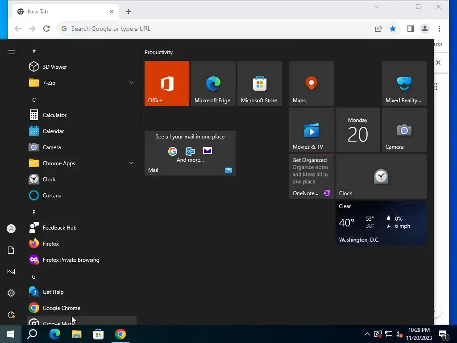Viewport: 457px width, 343px height.
Task: Open Pictures from Start sidebar
Action: [11, 272]
